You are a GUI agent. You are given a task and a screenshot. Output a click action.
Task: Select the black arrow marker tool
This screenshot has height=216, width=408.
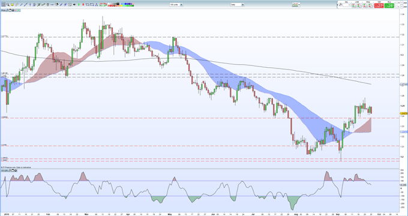pyautogui.click(x=74, y=4)
